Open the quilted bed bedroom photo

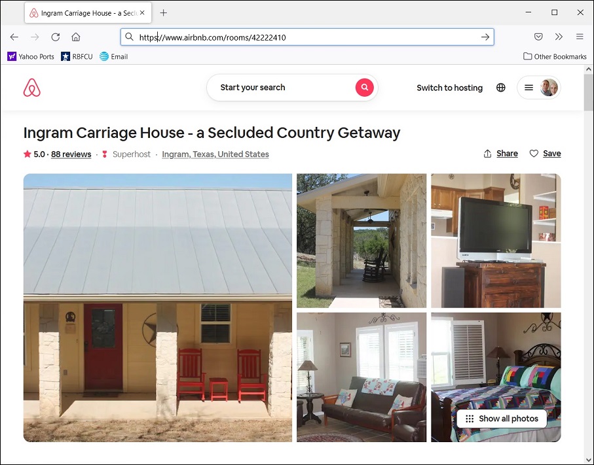[496, 366]
